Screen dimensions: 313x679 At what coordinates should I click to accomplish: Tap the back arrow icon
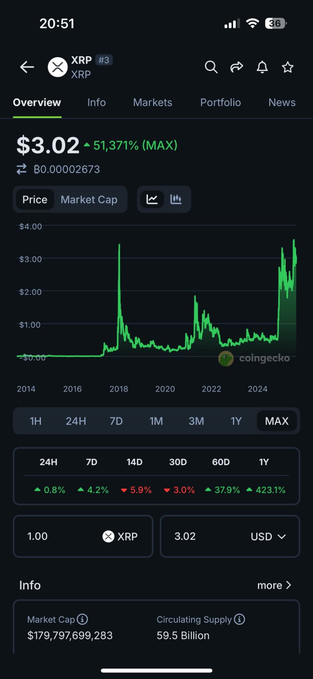click(x=27, y=67)
